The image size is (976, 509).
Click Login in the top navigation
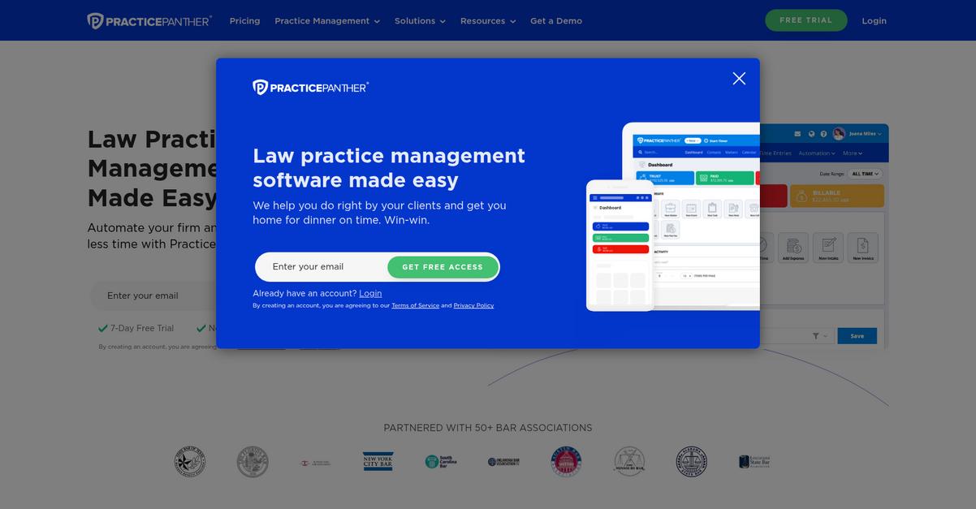click(874, 21)
